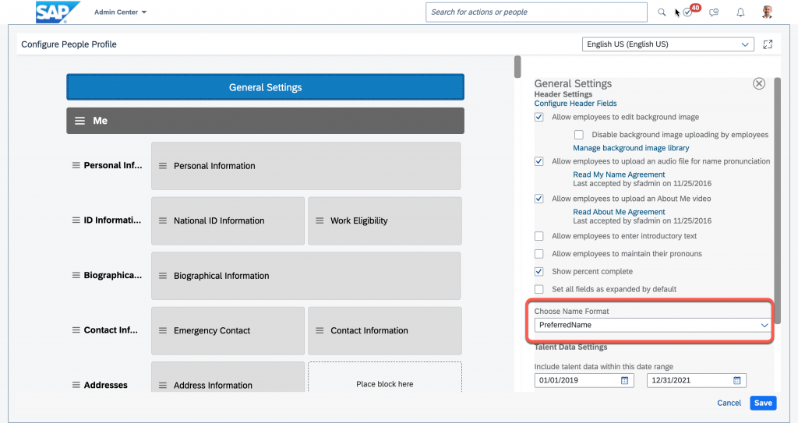798x423 pixels.
Task: Expand the Choose Name Format dropdown
Action: point(651,325)
